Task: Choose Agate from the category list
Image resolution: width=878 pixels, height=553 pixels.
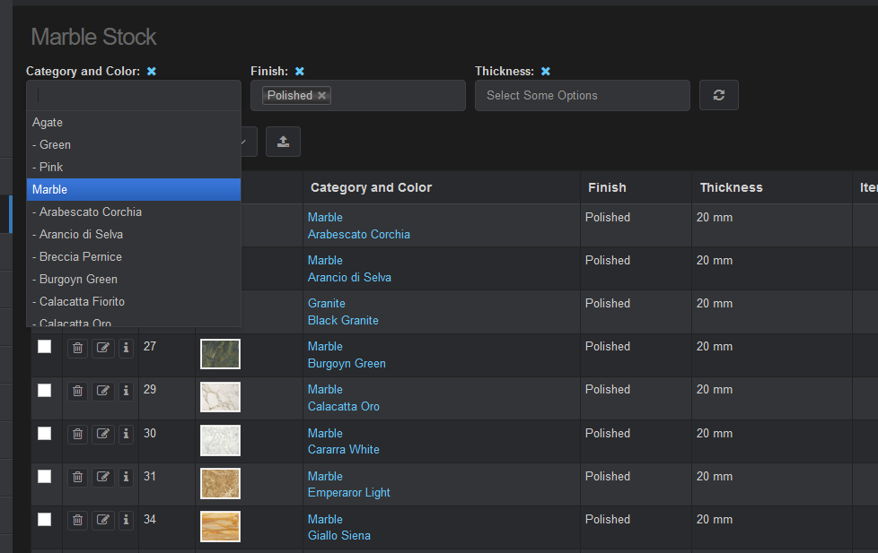Action: click(48, 122)
